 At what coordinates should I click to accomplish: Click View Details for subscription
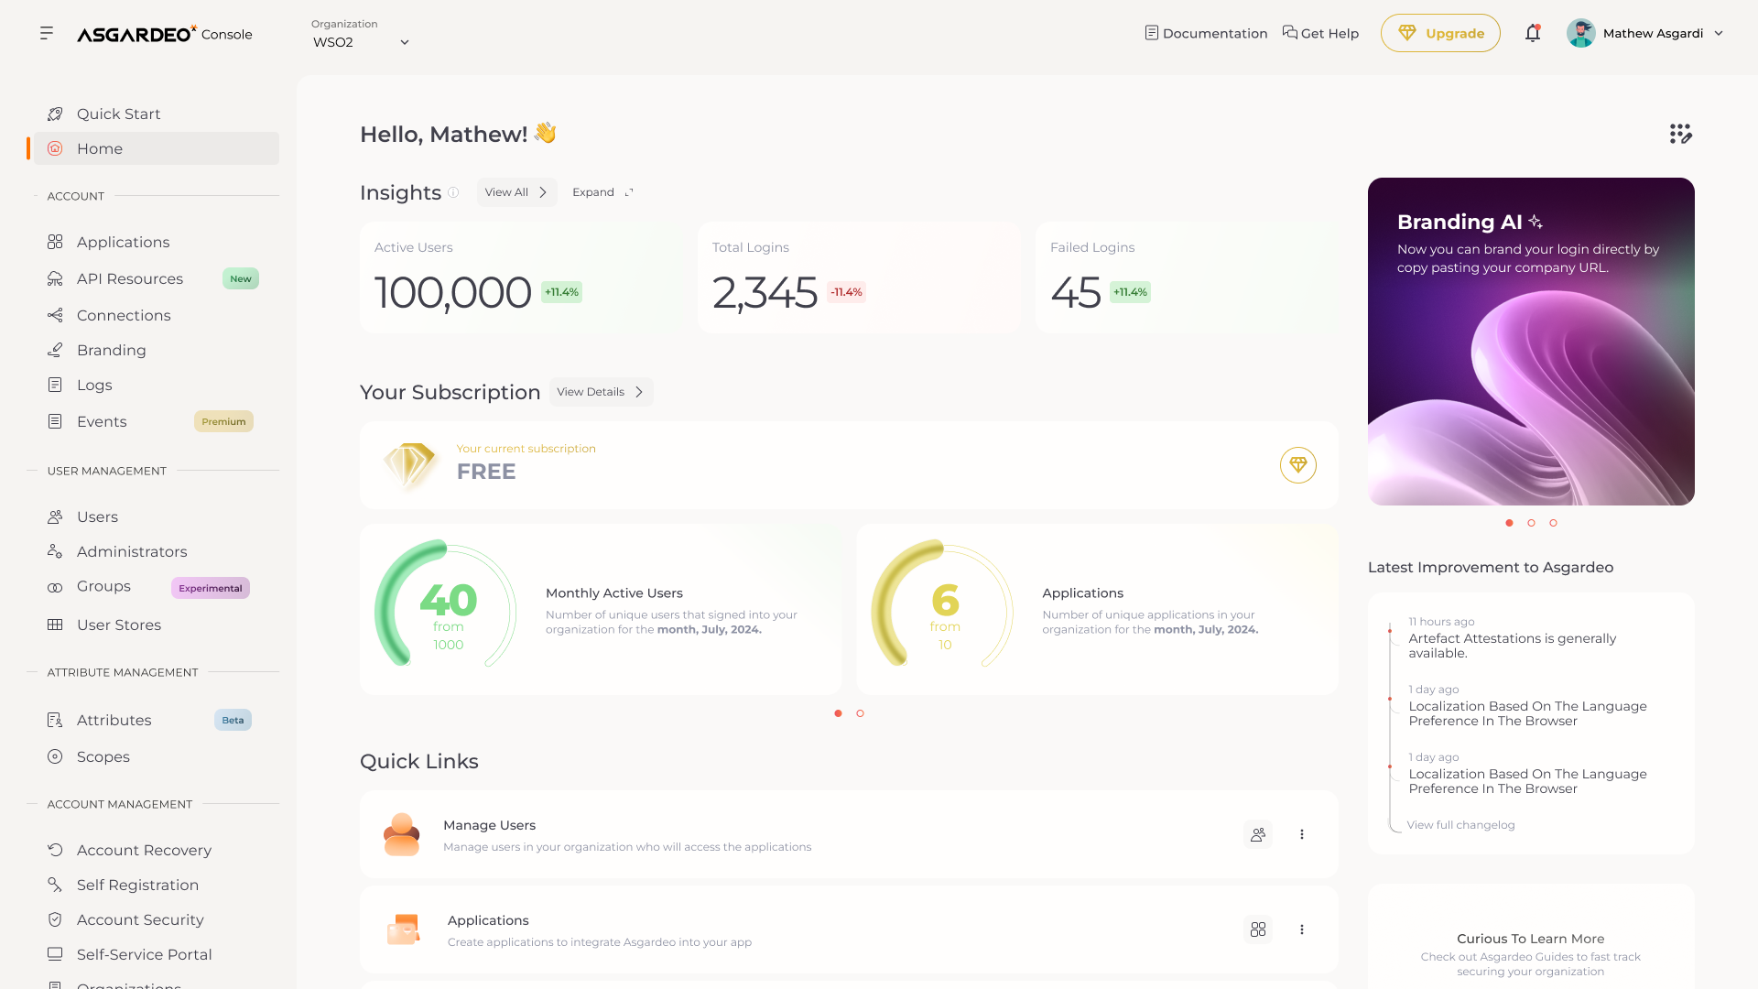601,393
